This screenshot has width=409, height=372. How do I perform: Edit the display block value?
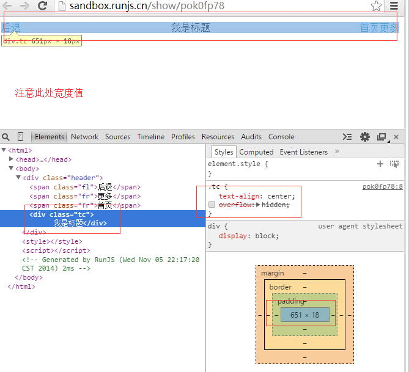[x=267, y=236]
